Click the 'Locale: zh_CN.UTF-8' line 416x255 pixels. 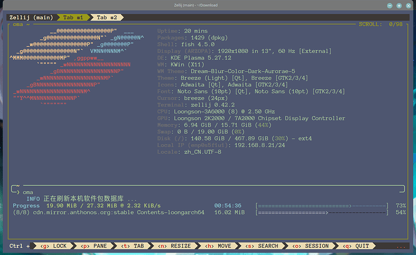pos(189,152)
